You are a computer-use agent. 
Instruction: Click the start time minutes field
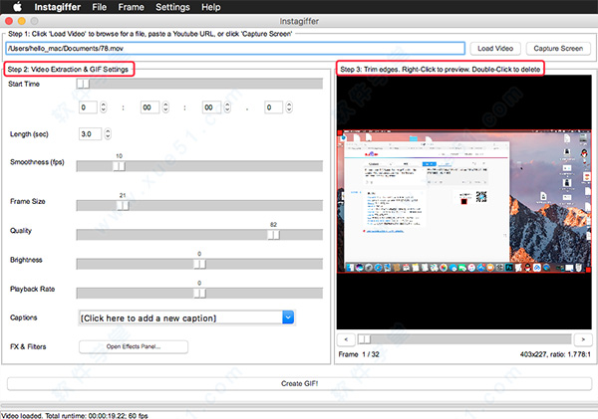[149, 107]
